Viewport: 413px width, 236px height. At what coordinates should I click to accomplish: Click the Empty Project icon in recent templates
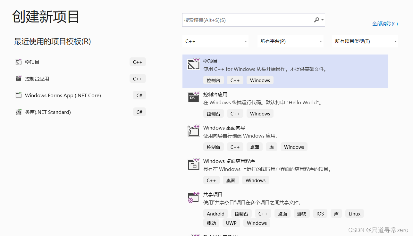tap(18, 62)
